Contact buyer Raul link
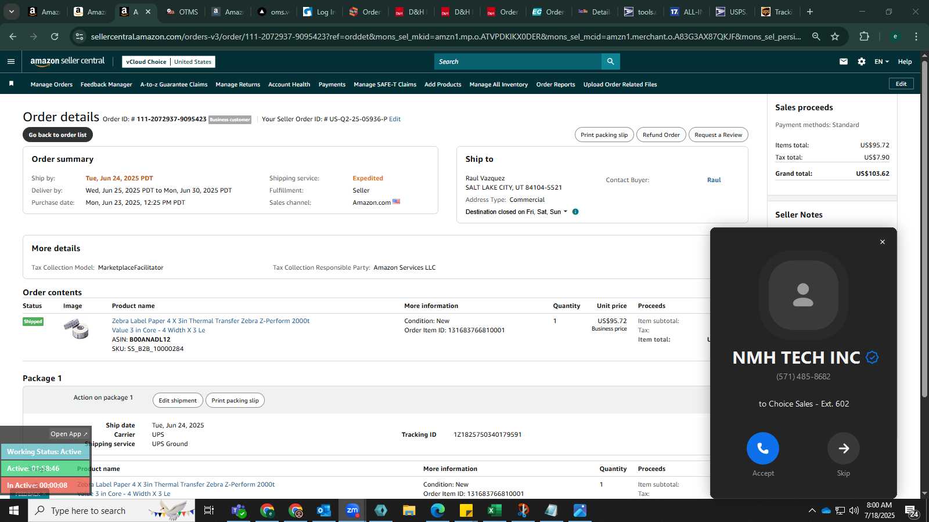 coord(714,180)
